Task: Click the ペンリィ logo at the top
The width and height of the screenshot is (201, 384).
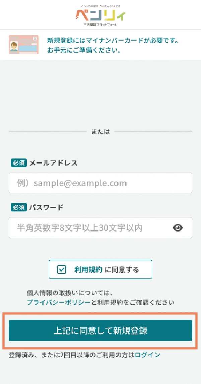Action: pos(101,15)
